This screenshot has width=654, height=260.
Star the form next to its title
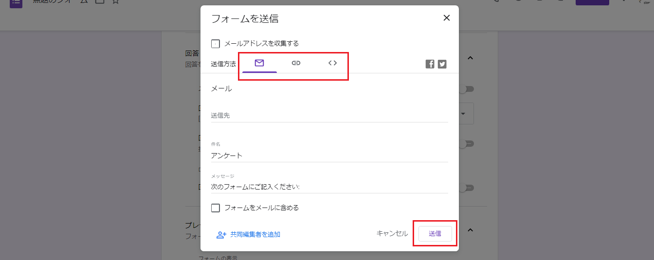tap(115, 2)
